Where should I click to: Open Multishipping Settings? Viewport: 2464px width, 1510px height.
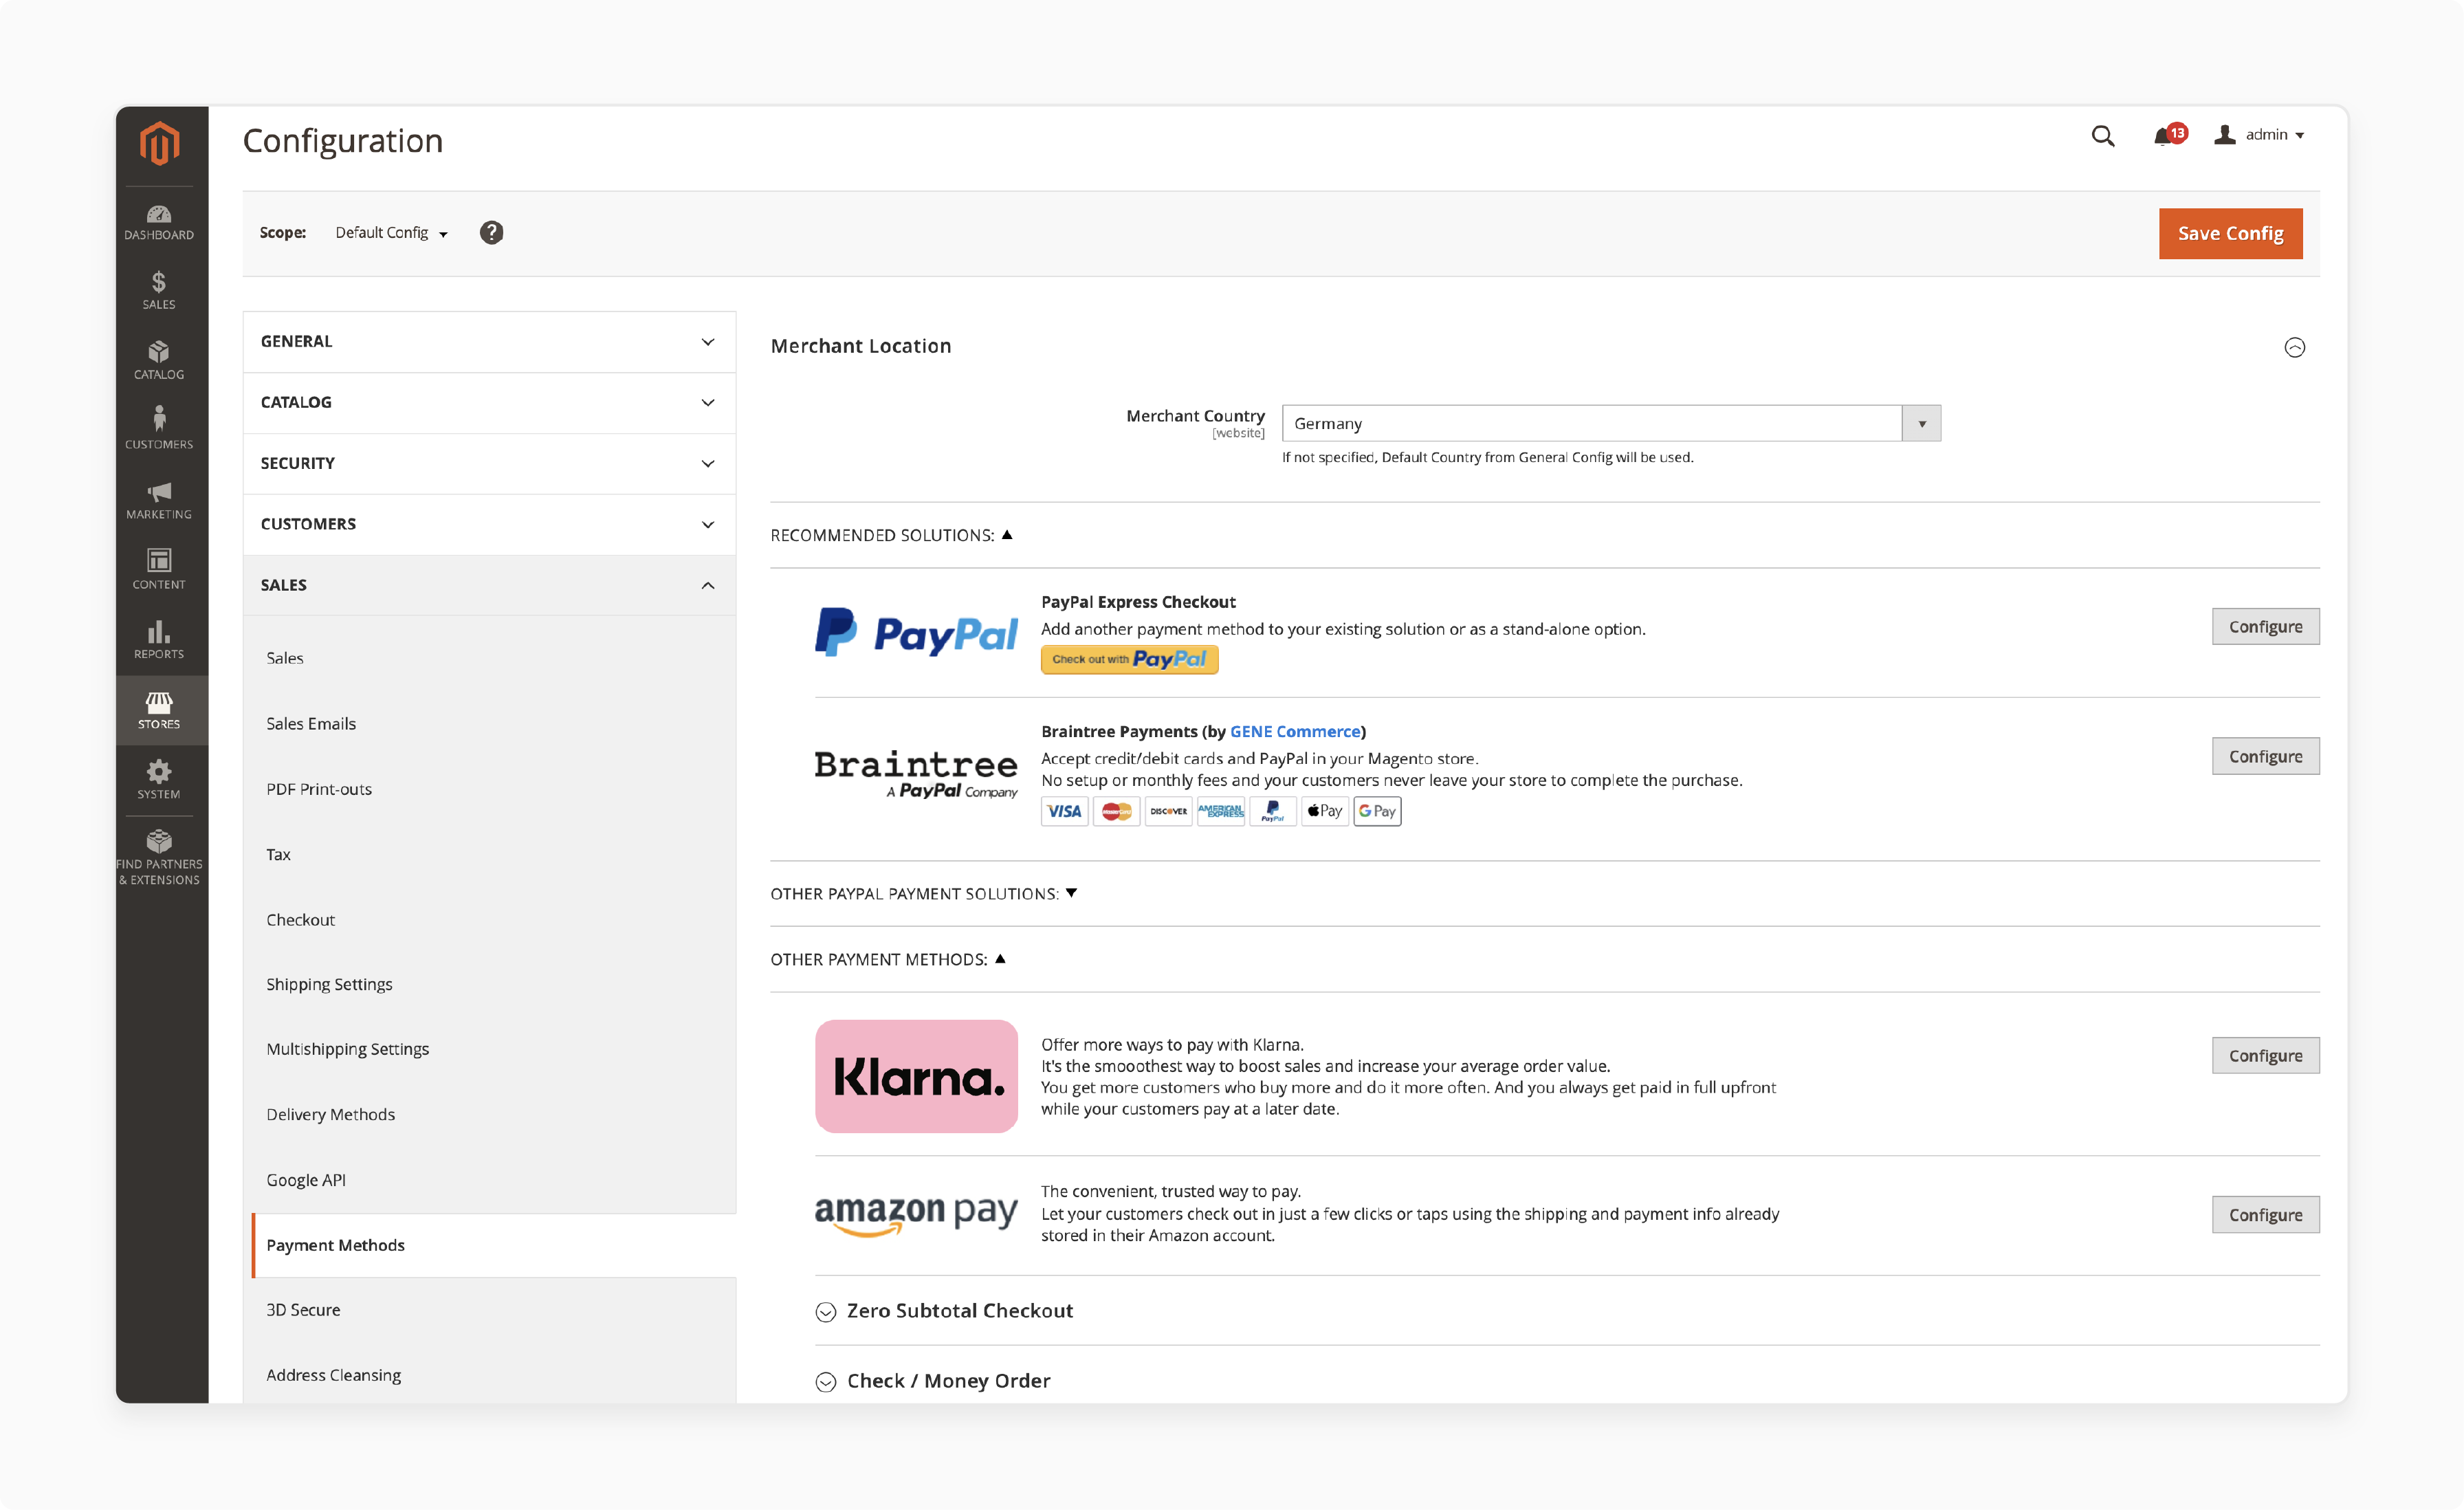[x=347, y=1049]
